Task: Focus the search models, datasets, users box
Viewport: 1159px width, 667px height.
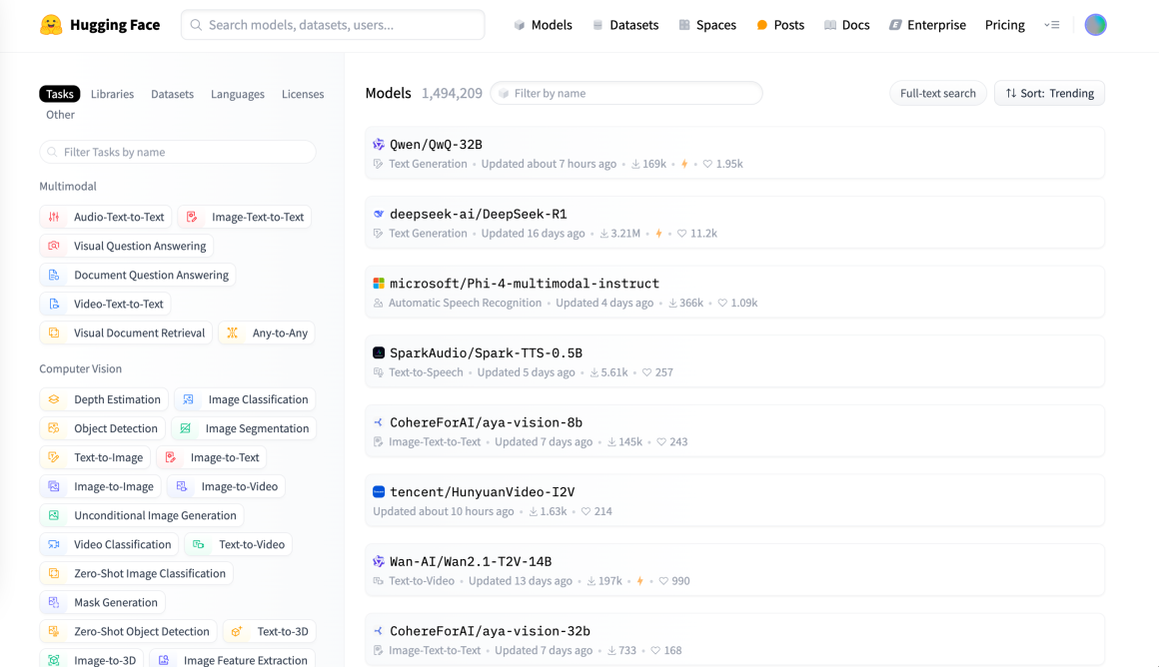Action: (333, 25)
